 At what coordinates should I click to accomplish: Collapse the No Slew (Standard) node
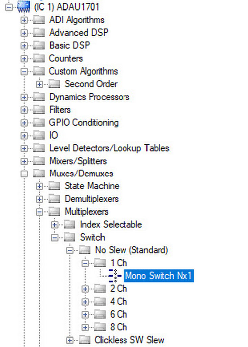[x=70, y=250]
